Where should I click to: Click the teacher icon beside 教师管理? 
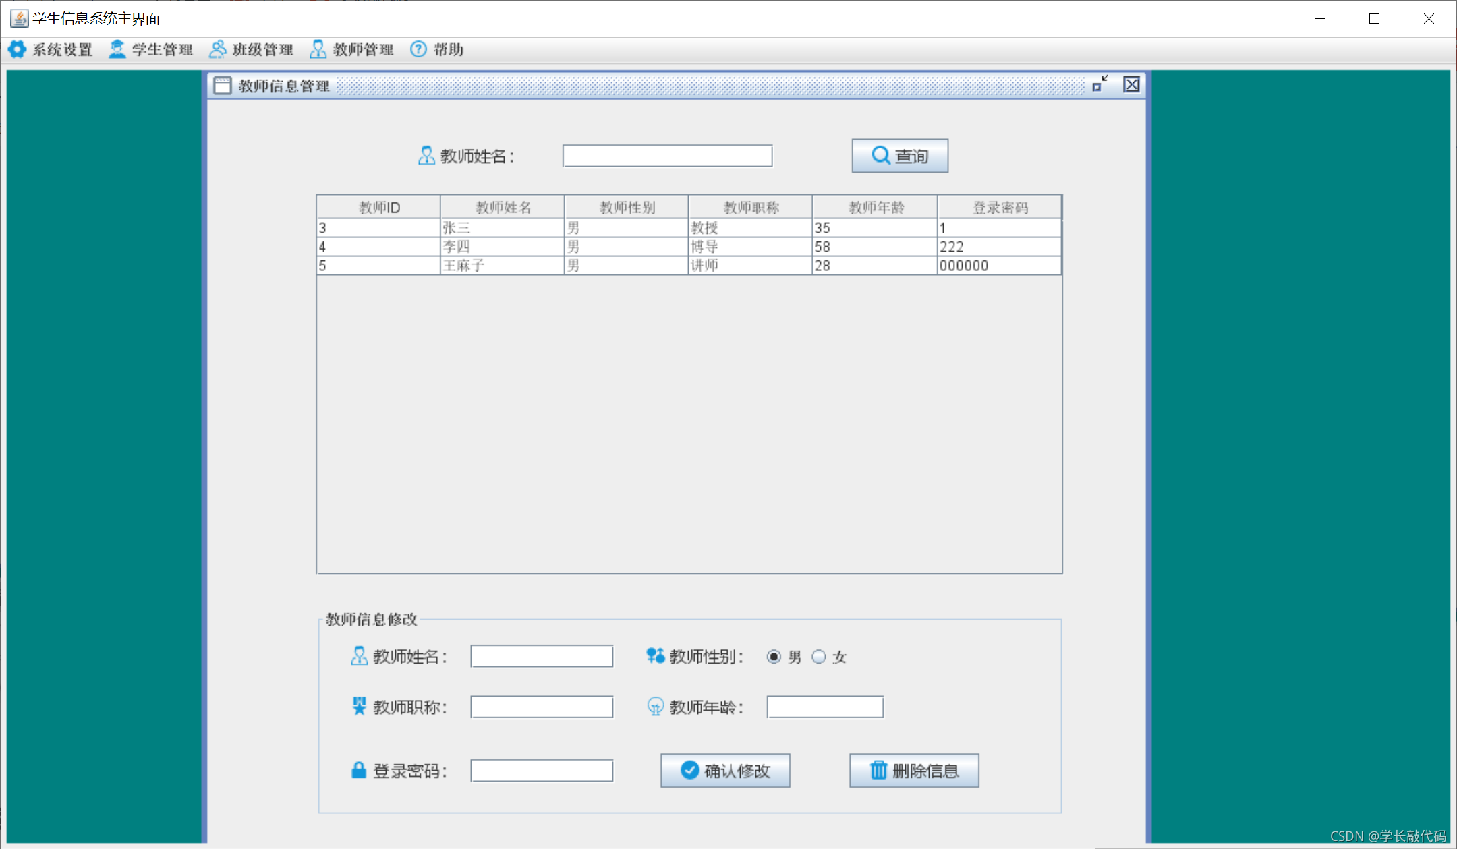click(x=317, y=49)
